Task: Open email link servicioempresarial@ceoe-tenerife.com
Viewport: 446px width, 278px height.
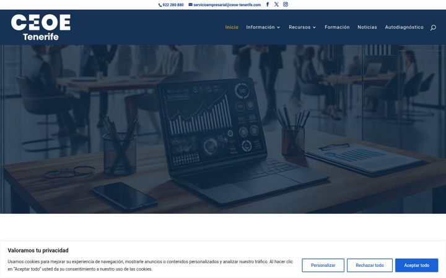Action: tap(227, 5)
